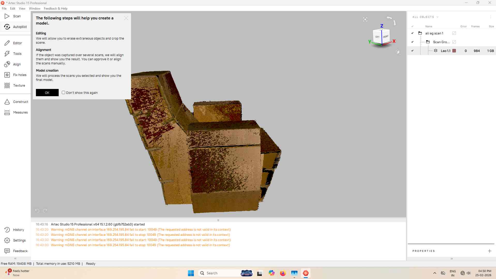This screenshot has height=279, width=496.
Task: Click OK in the Autopilot dialog
Action: 47,93
